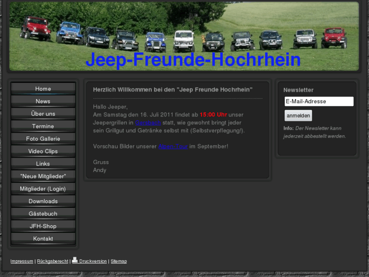This screenshot has width=369, height=277.
Task: Open the Sitemap footer link
Action: coord(119,261)
